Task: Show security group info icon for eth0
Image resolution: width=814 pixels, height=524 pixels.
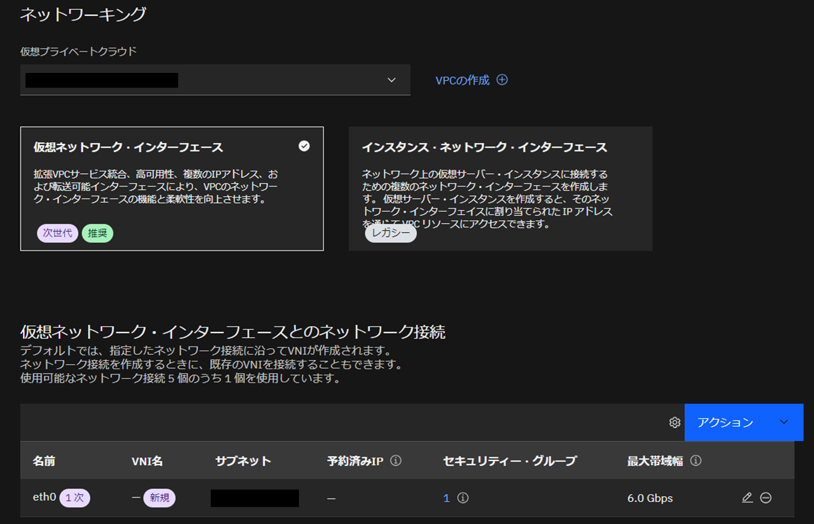Action: point(463,498)
